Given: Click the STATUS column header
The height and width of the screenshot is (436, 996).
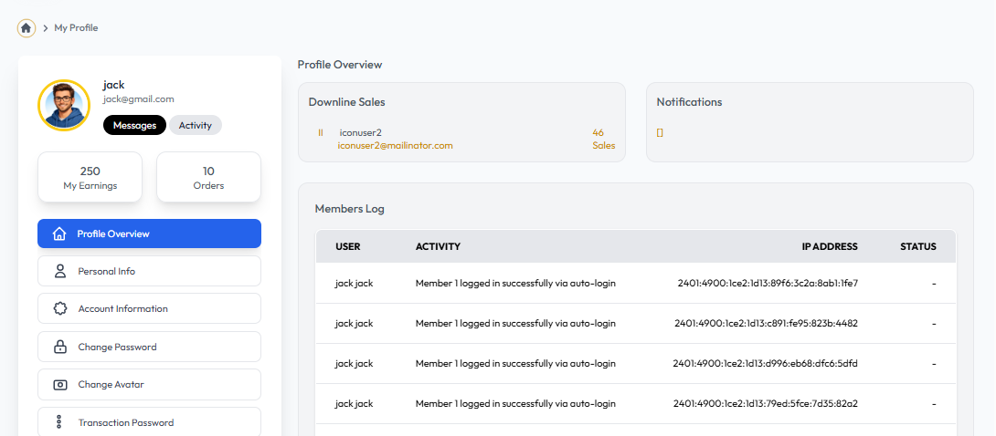Looking at the screenshot, I should tap(917, 246).
